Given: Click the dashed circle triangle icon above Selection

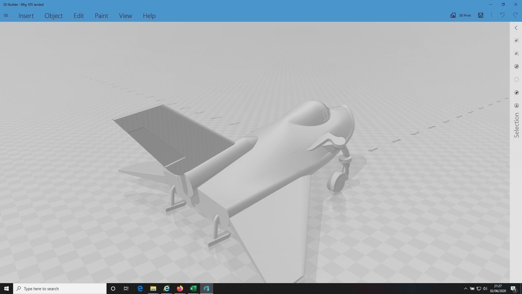Looking at the screenshot, I should pyautogui.click(x=517, y=106).
